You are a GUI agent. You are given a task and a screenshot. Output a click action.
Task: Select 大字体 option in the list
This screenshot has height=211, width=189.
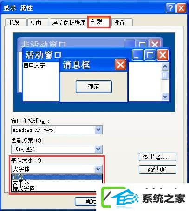(57, 183)
